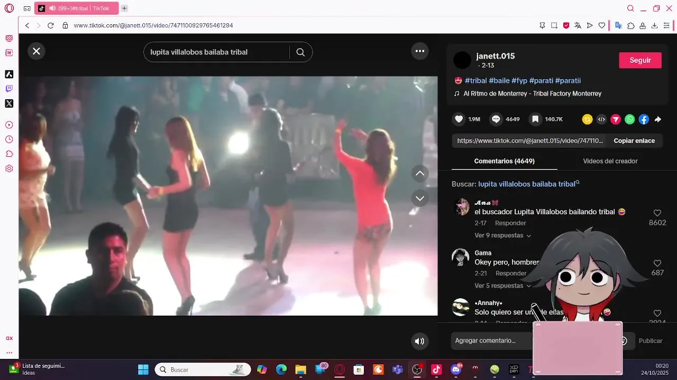
Task: Open comments via the speech bubble icon
Action: coord(496,119)
